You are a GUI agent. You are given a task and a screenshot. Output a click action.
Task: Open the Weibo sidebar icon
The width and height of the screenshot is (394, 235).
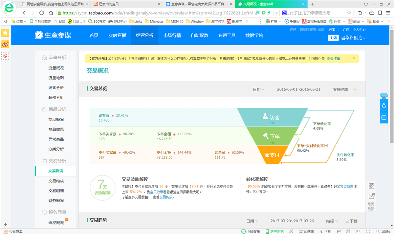[x=5, y=44]
